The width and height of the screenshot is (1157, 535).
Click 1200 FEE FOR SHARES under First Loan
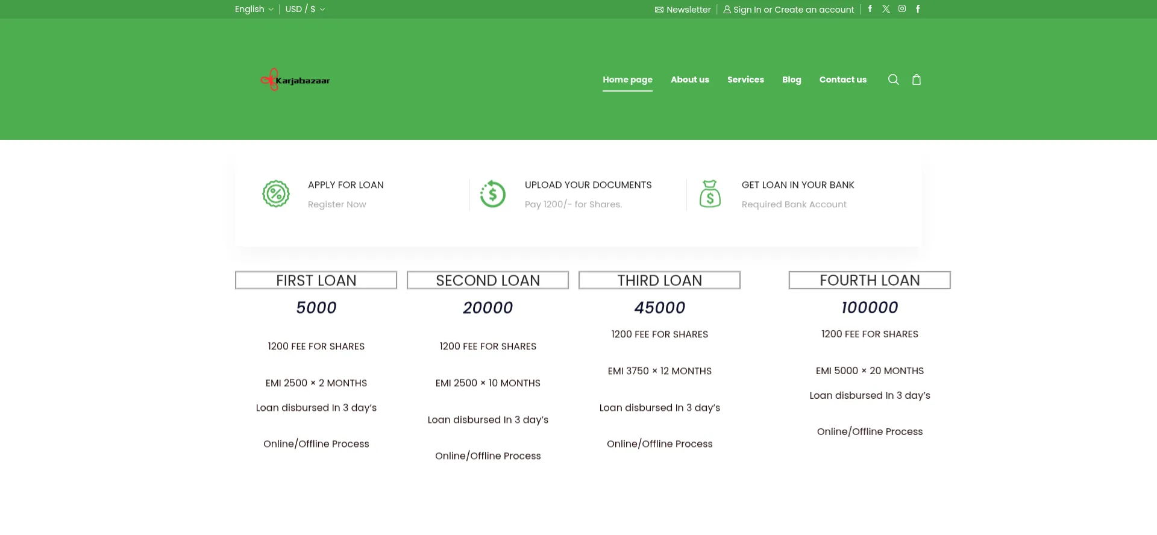click(x=316, y=346)
